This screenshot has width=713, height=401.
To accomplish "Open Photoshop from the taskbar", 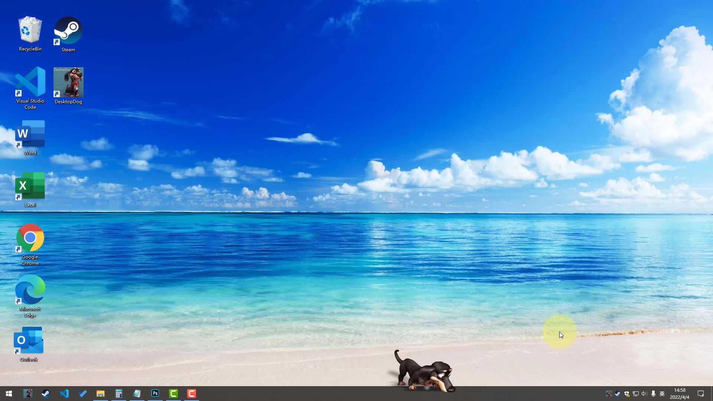I will click(x=155, y=394).
